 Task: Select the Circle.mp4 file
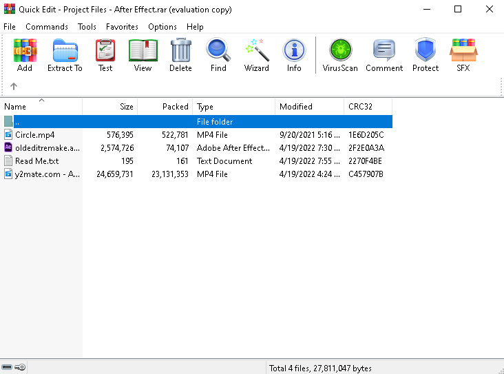click(34, 135)
